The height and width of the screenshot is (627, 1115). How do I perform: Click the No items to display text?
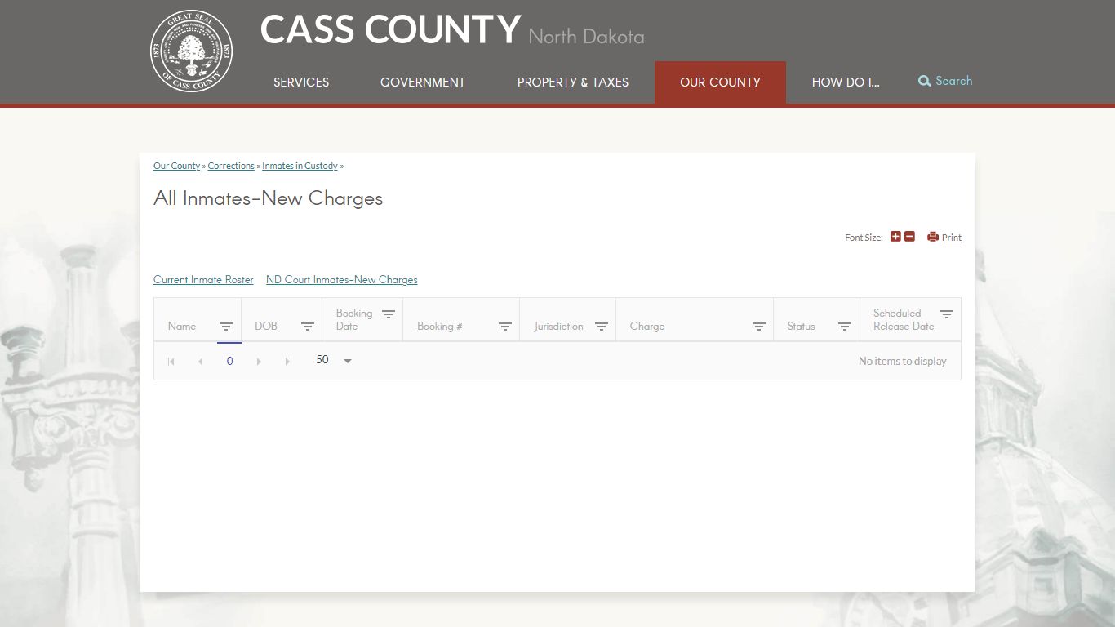coord(903,361)
